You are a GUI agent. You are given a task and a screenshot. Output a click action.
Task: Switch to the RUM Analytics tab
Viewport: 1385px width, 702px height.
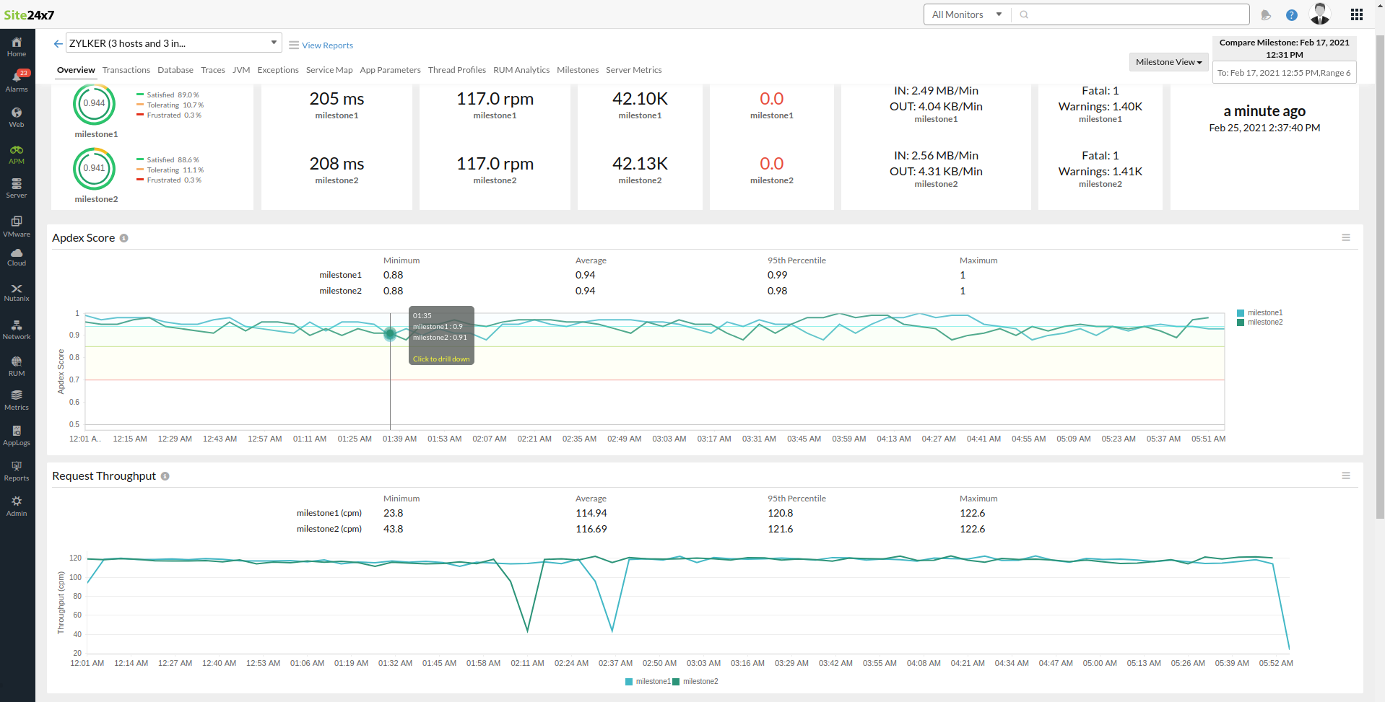click(521, 70)
